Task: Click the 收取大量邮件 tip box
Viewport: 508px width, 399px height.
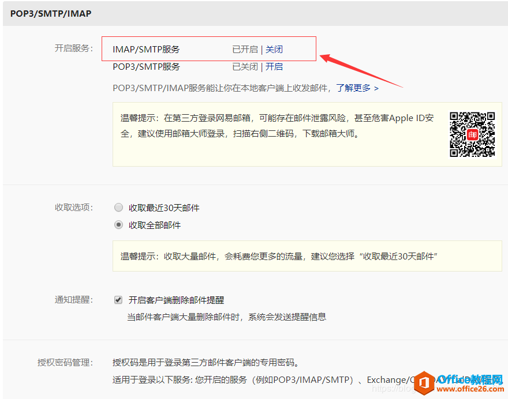Action: tap(307, 256)
